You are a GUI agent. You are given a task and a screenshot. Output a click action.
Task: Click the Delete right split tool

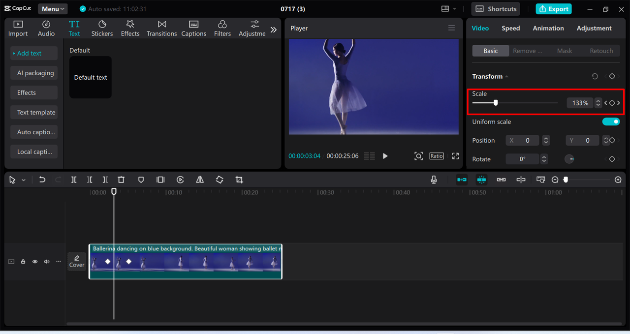(x=105, y=180)
